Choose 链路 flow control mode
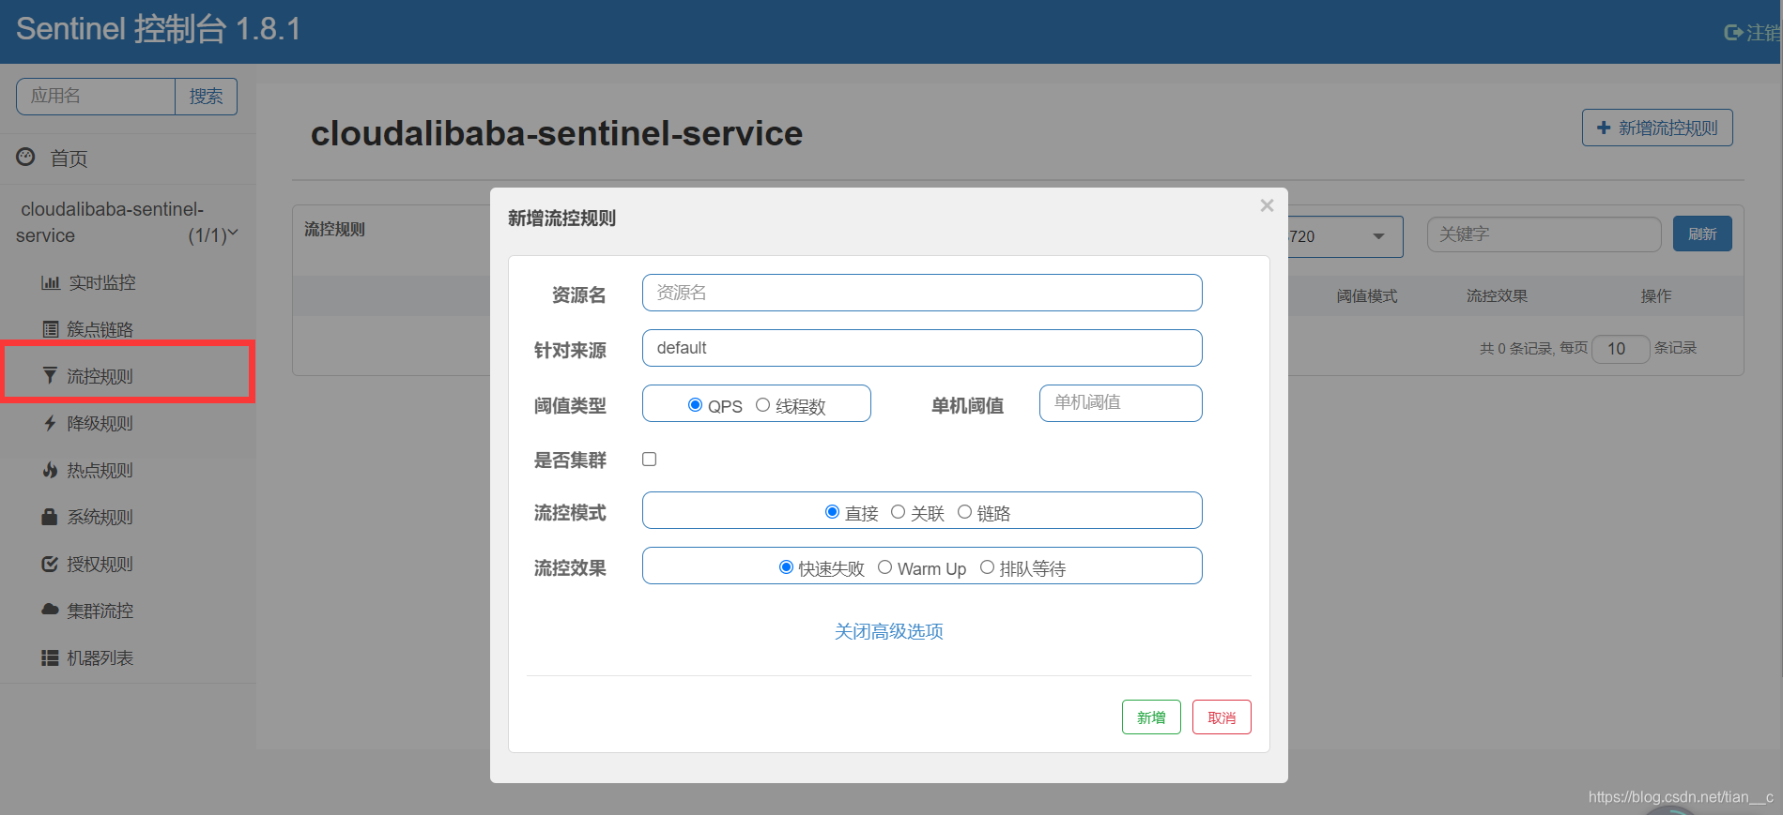 coord(964,512)
